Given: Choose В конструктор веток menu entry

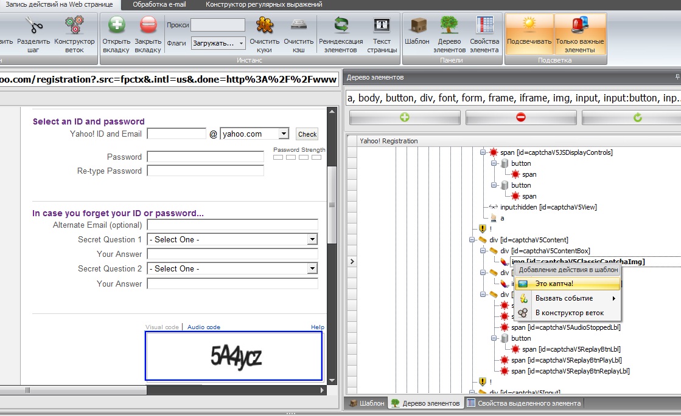Looking at the screenshot, I should pyautogui.click(x=568, y=313).
